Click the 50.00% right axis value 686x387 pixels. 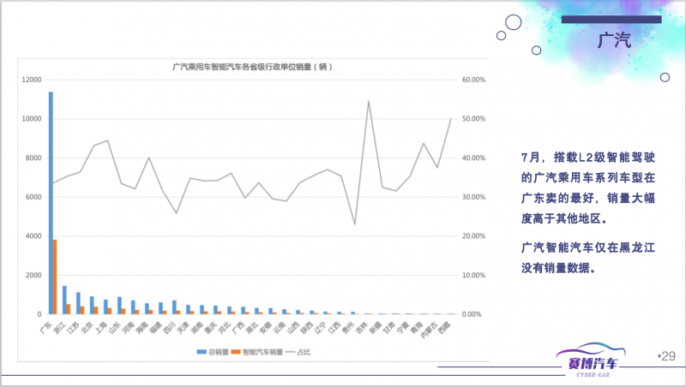click(474, 119)
